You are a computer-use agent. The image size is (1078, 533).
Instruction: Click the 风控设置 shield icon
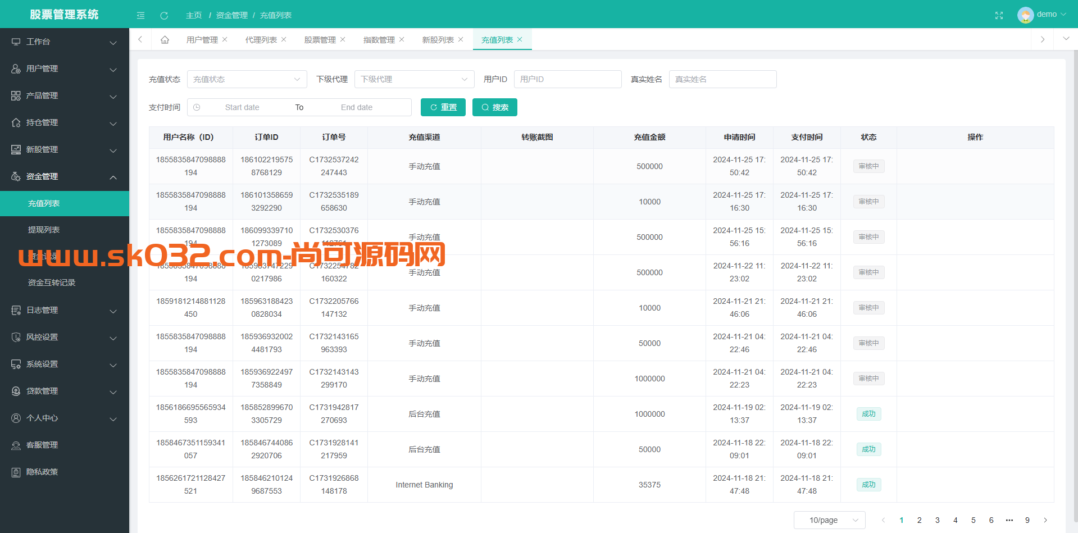[x=16, y=337]
